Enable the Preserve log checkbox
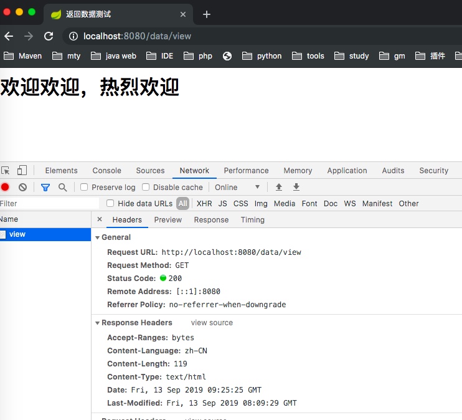This screenshot has height=420, width=462. tap(84, 187)
